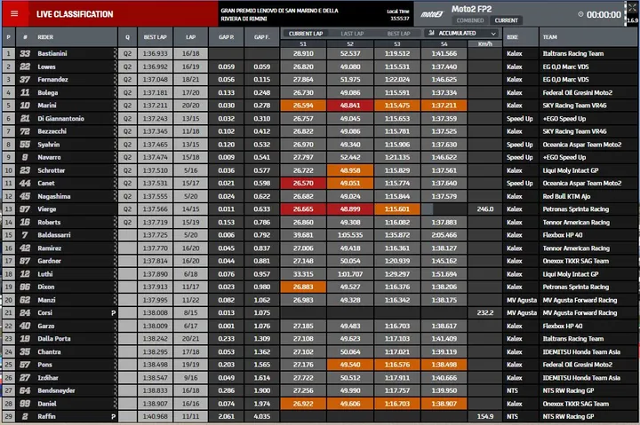Click the Local Time display

398,15
